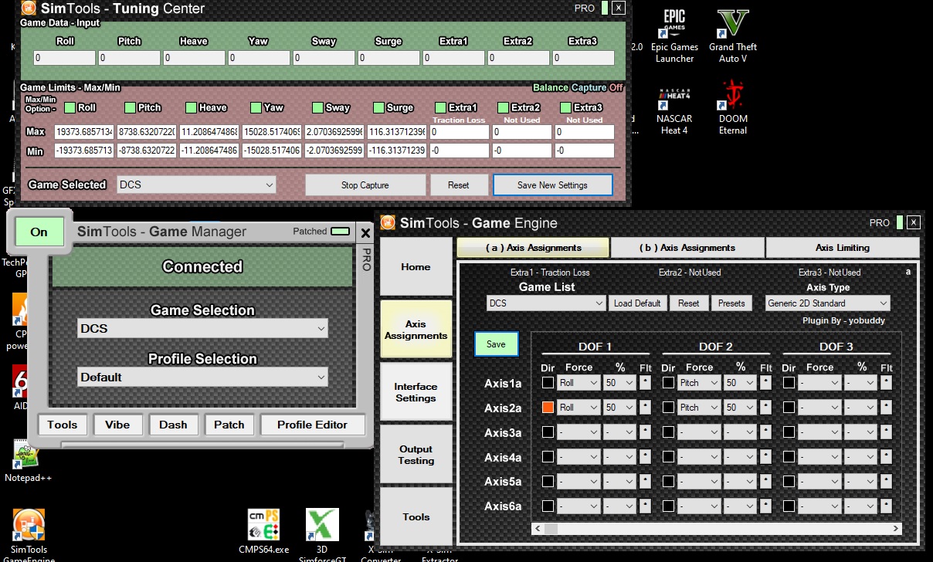Open Axis2a DOF 2 Force Pitch dropdown
The image size is (933, 562).
tap(699, 407)
